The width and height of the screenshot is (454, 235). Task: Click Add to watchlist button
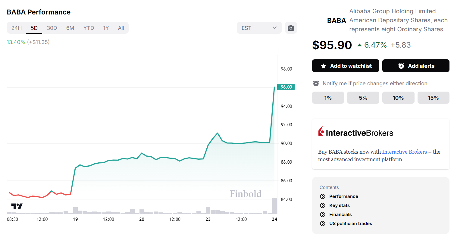[346, 66]
